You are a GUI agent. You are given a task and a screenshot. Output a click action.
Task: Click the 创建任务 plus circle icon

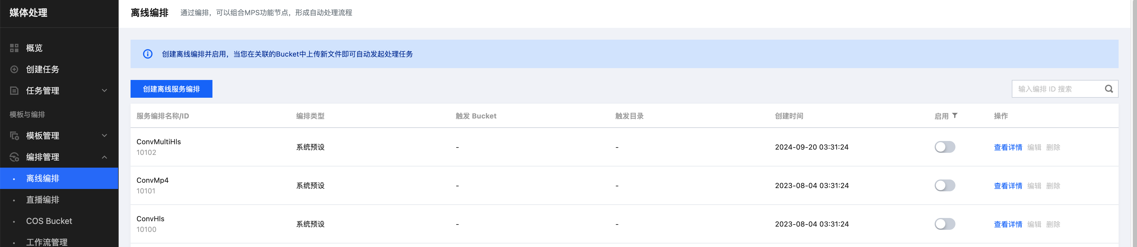(14, 69)
